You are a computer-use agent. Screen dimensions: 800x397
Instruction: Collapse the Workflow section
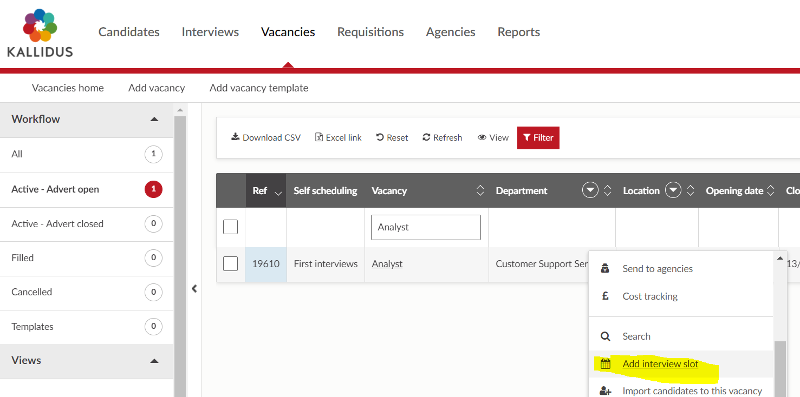154,119
